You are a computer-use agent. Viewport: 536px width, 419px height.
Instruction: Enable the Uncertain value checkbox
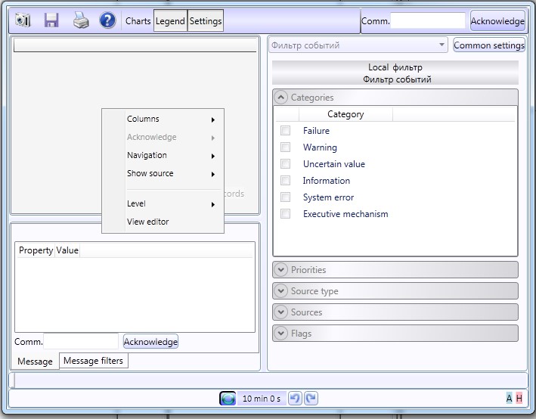click(285, 163)
